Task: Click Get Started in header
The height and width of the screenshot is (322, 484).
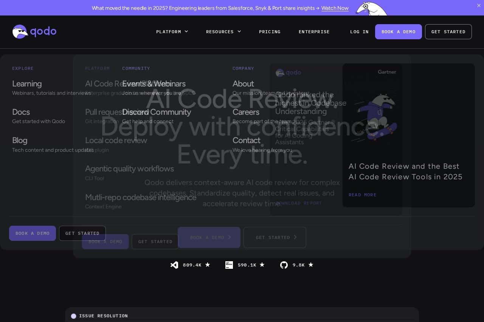Action: click(448, 32)
